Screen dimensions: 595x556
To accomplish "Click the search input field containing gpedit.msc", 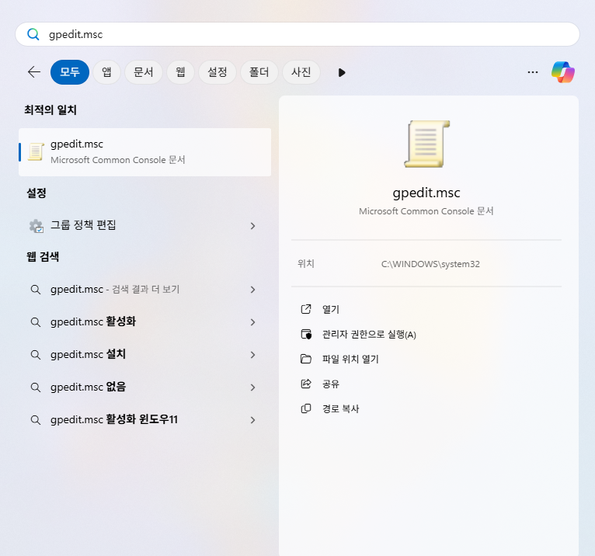I will click(x=297, y=34).
